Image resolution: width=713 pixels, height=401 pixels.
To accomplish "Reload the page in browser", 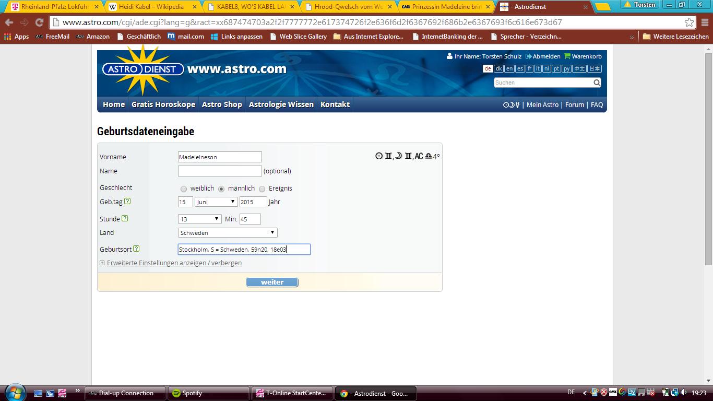I will (x=39, y=22).
